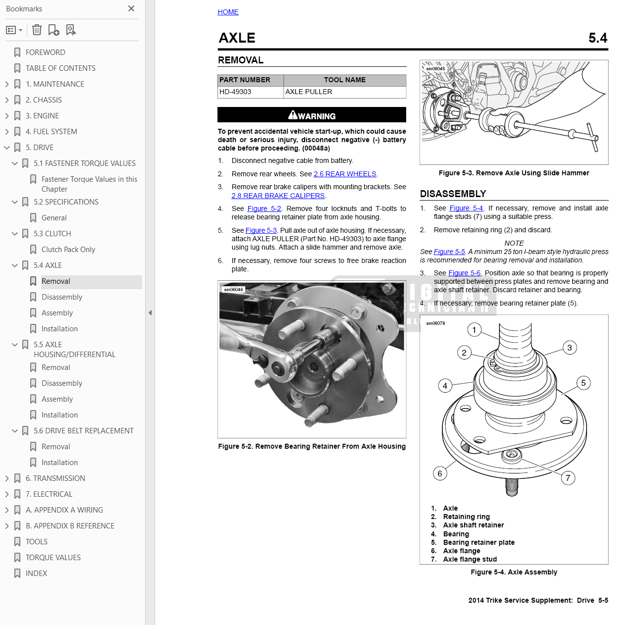642x625 pixels.
Task: Open Installation under 5.4 AXLE
Action: click(x=59, y=329)
